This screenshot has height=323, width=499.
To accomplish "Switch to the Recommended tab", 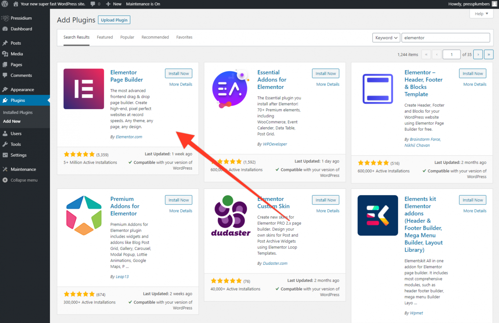I will (x=155, y=37).
